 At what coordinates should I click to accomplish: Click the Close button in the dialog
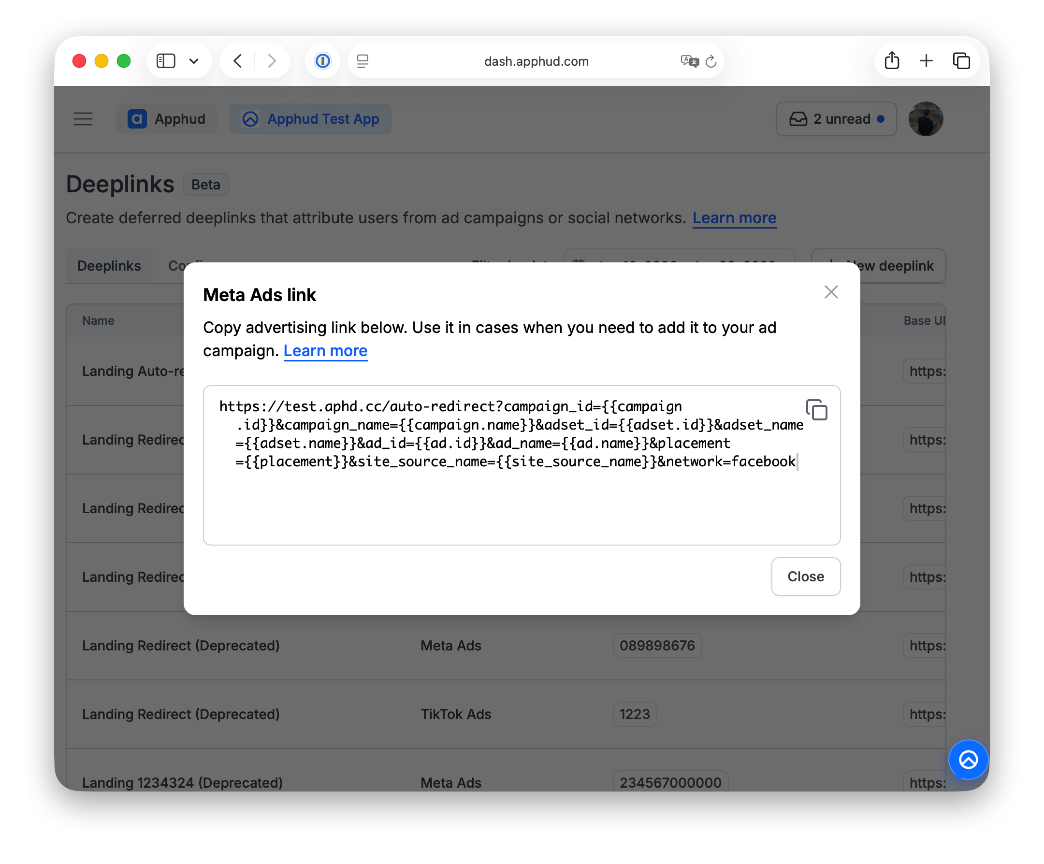click(805, 576)
